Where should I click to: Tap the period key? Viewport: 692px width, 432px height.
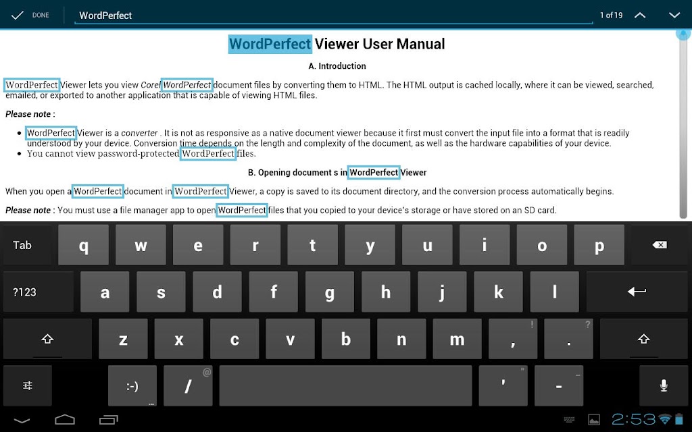click(x=568, y=339)
